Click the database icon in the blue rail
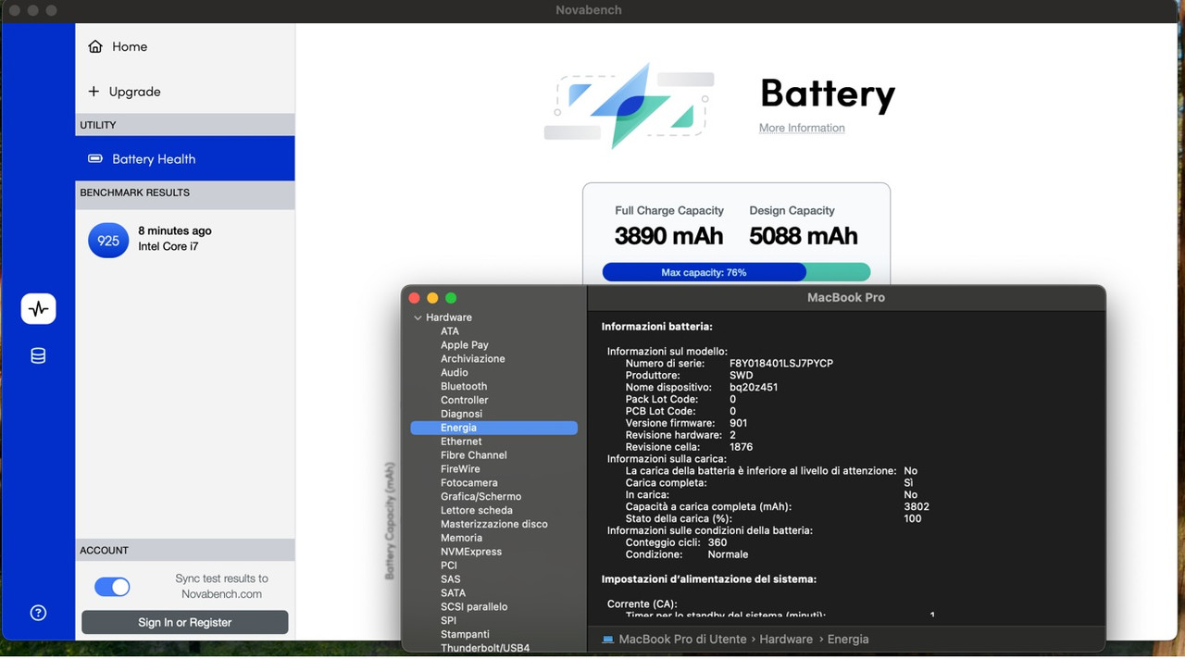 click(x=38, y=356)
